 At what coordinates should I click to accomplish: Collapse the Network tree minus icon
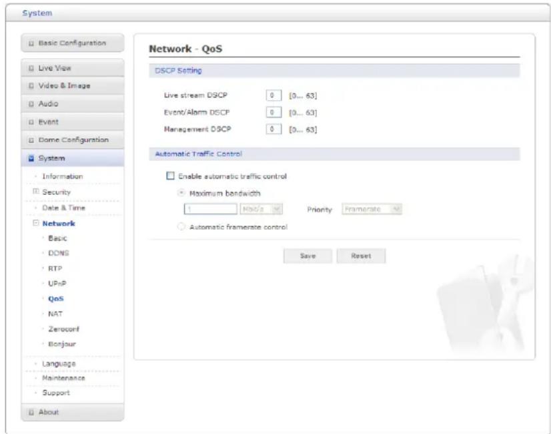coord(35,223)
